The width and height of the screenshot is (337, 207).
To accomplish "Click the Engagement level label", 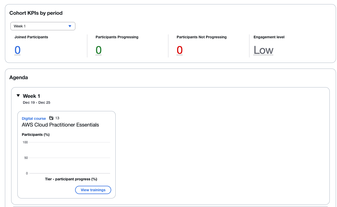I will pos(269,37).
